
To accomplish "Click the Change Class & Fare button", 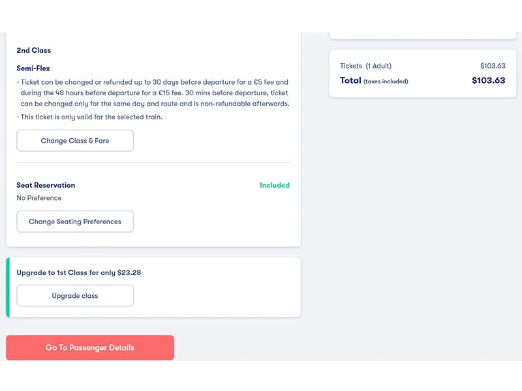I will pyautogui.click(x=74, y=140).
